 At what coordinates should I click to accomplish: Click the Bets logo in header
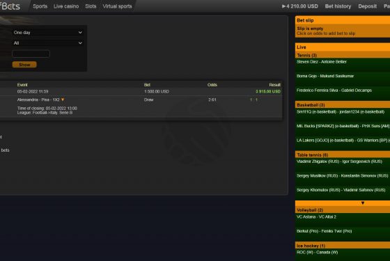point(10,6)
